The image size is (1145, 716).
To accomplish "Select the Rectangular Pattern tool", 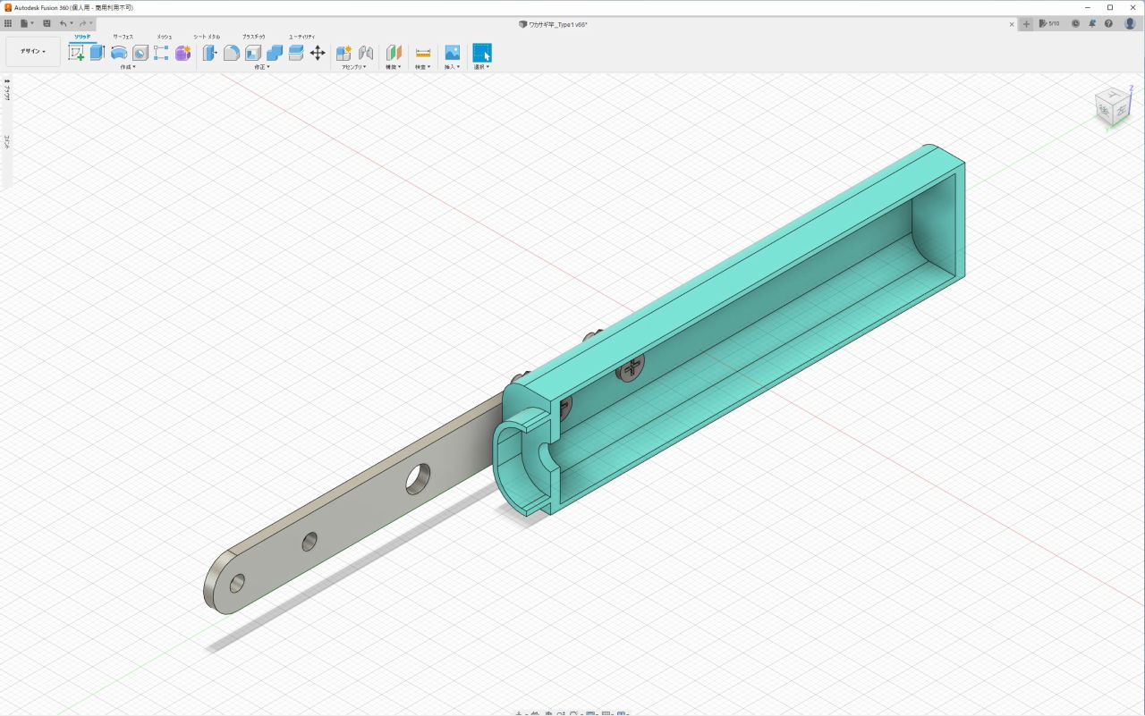I will pos(161,53).
